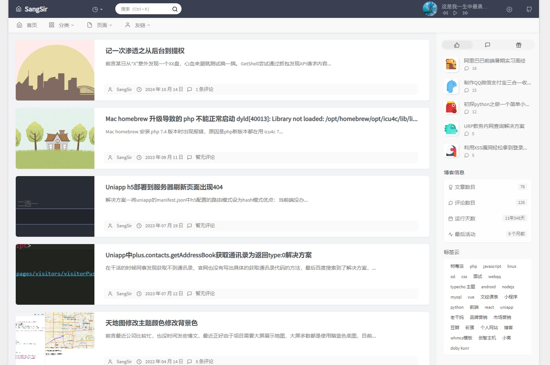Open article 记一次渗透之从后台到提权

pos(145,51)
